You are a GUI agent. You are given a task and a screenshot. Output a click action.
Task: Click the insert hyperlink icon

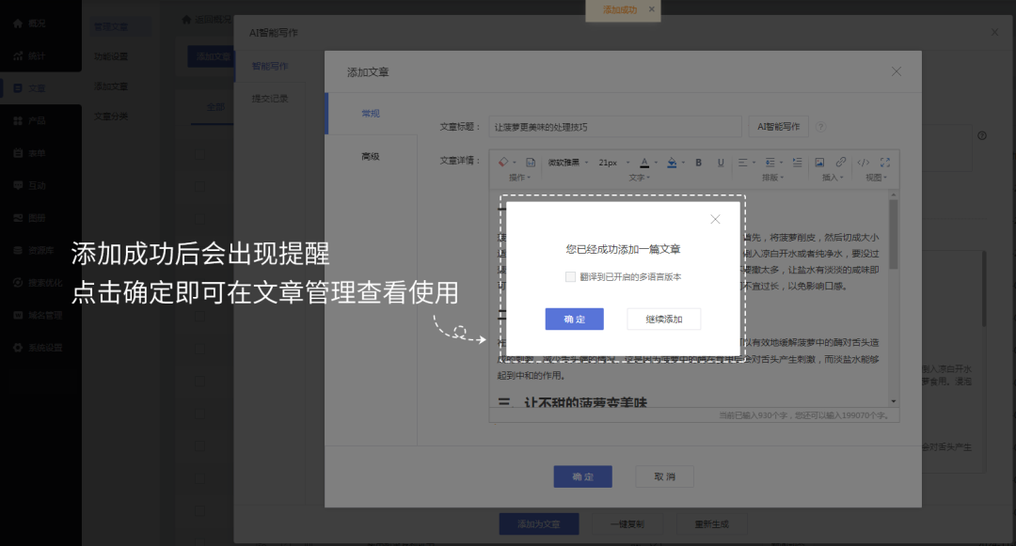coord(840,162)
